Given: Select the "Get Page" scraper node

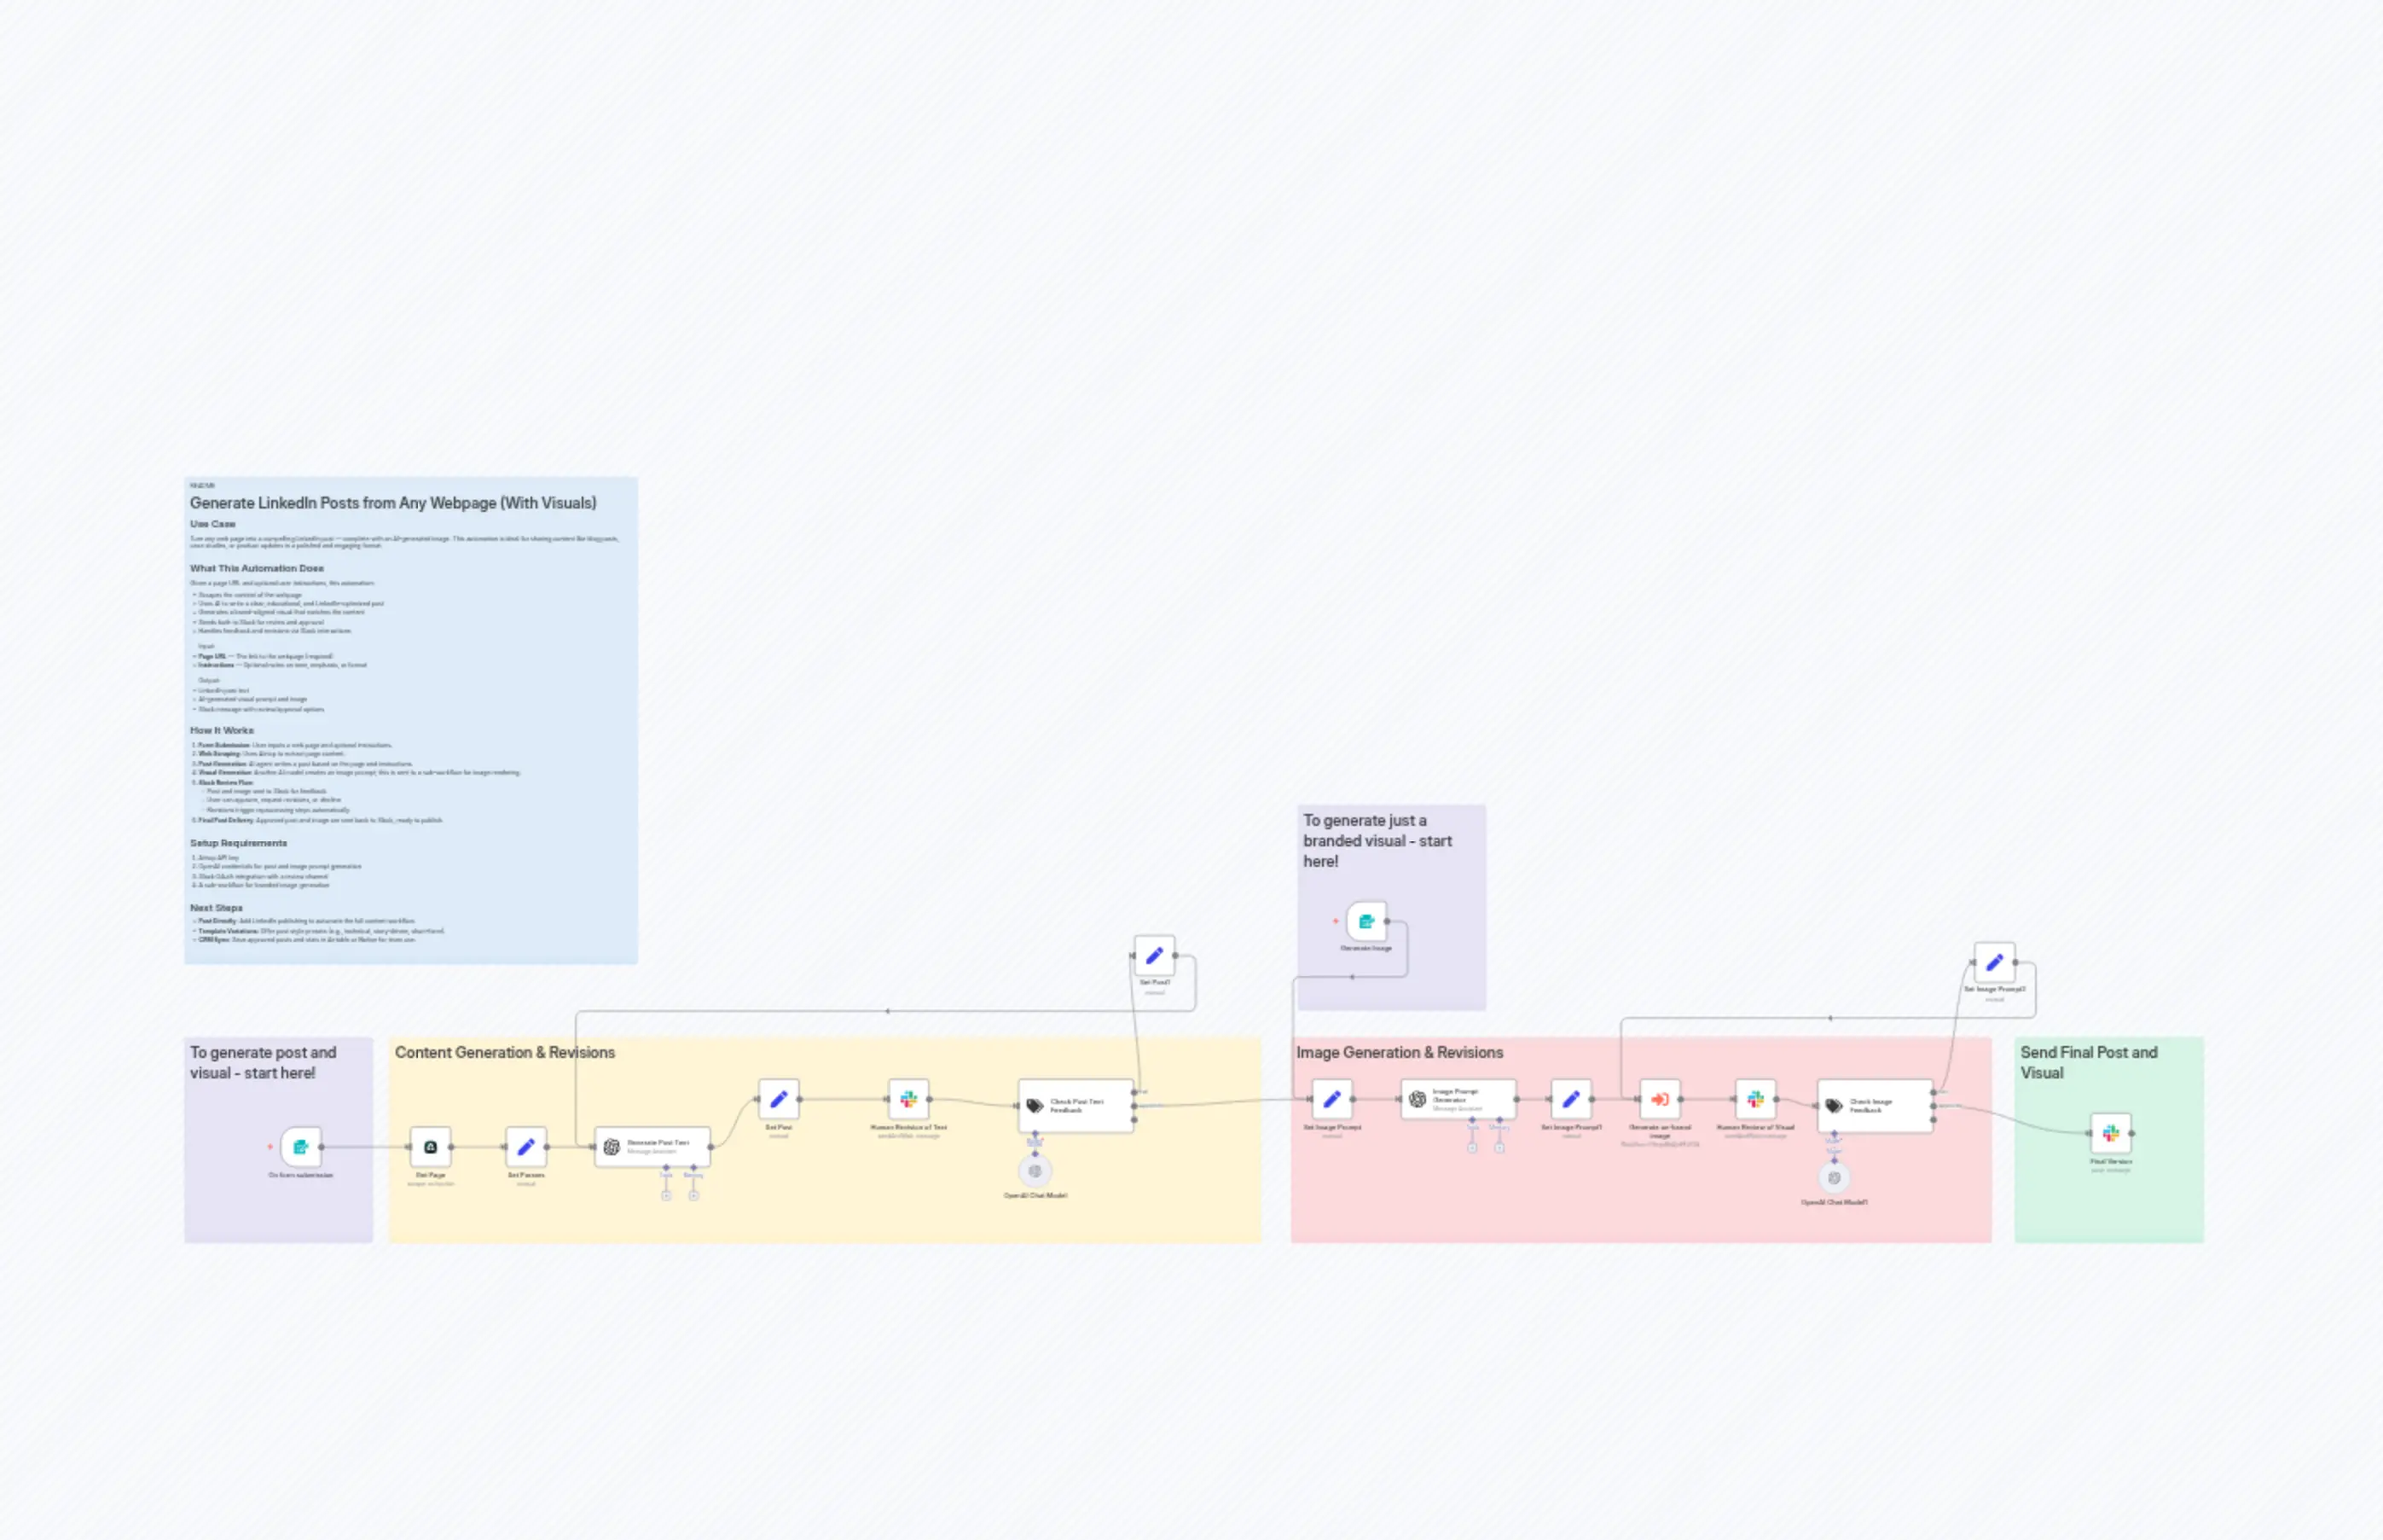Looking at the screenshot, I should pyautogui.click(x=432, y=1147).
